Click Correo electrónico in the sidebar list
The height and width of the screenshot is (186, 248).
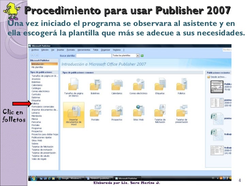point(41,91)
